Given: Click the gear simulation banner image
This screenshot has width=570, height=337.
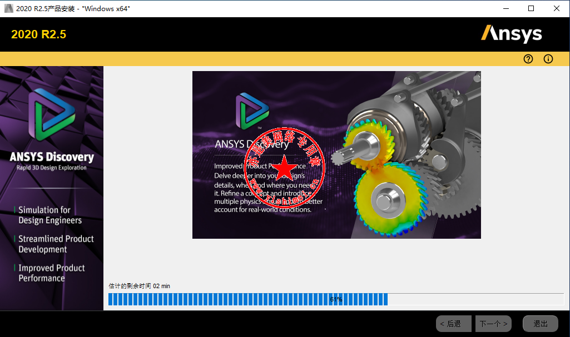Looking at the screenshot, I should coord(336,155).
